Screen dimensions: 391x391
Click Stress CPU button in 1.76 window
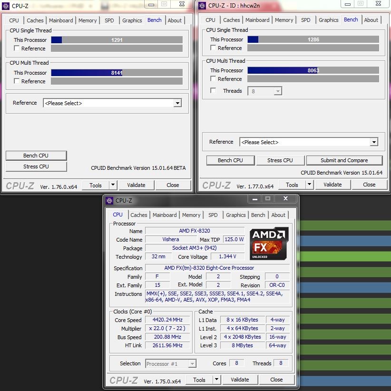[36, 166]
